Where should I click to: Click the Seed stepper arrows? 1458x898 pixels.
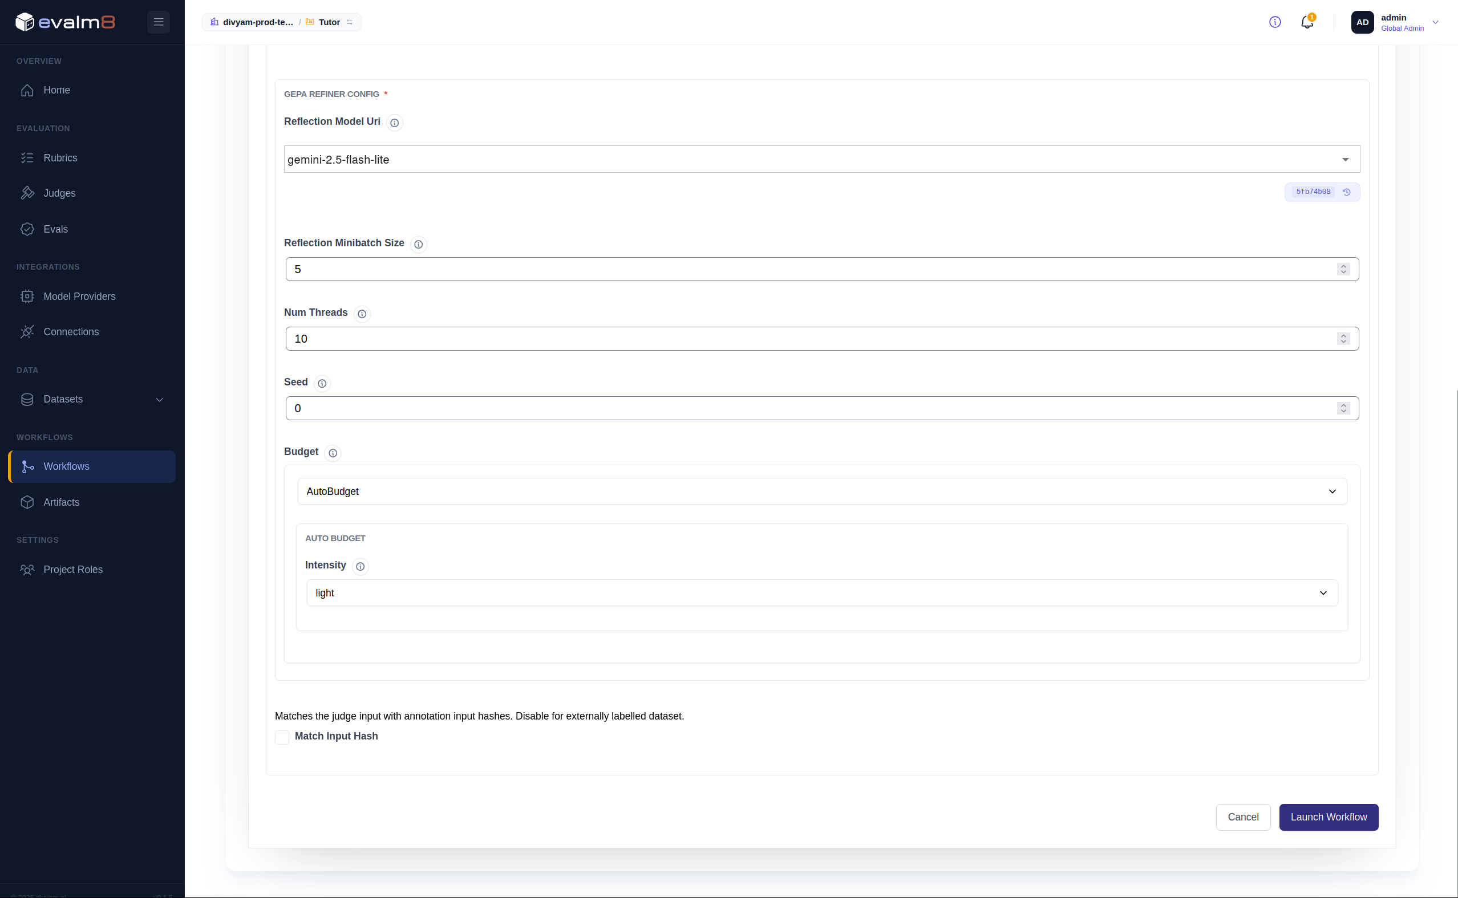coord(1343,408)
